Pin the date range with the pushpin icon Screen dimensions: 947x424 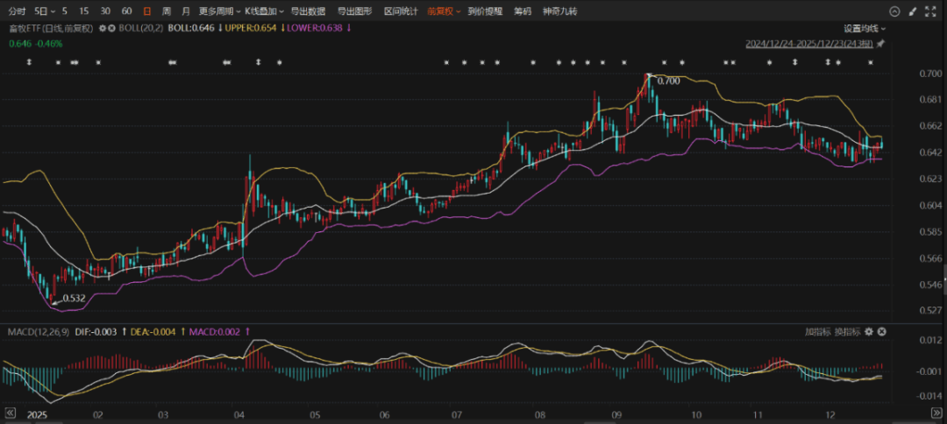[880, 43]
